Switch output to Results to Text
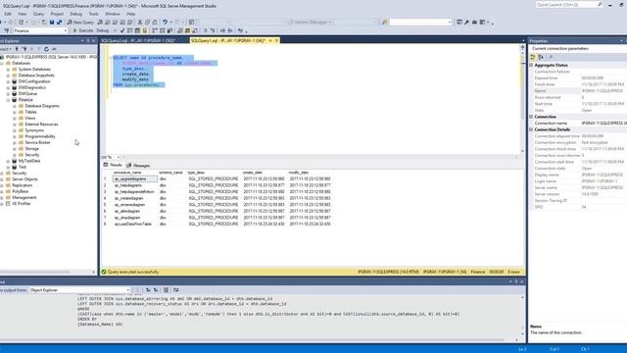This screenshot has height=353, width=627. pos(179,30)
